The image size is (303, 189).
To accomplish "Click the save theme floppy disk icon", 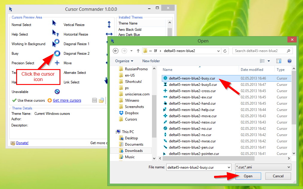I will 94,100.
